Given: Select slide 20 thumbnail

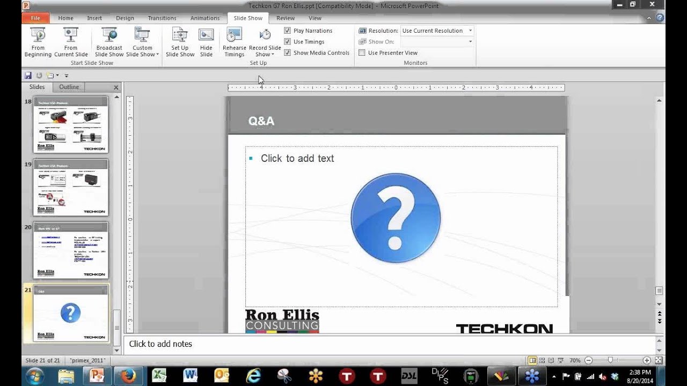Looking at the screenshot, I should pyautogui.click(x=71, y=250).
